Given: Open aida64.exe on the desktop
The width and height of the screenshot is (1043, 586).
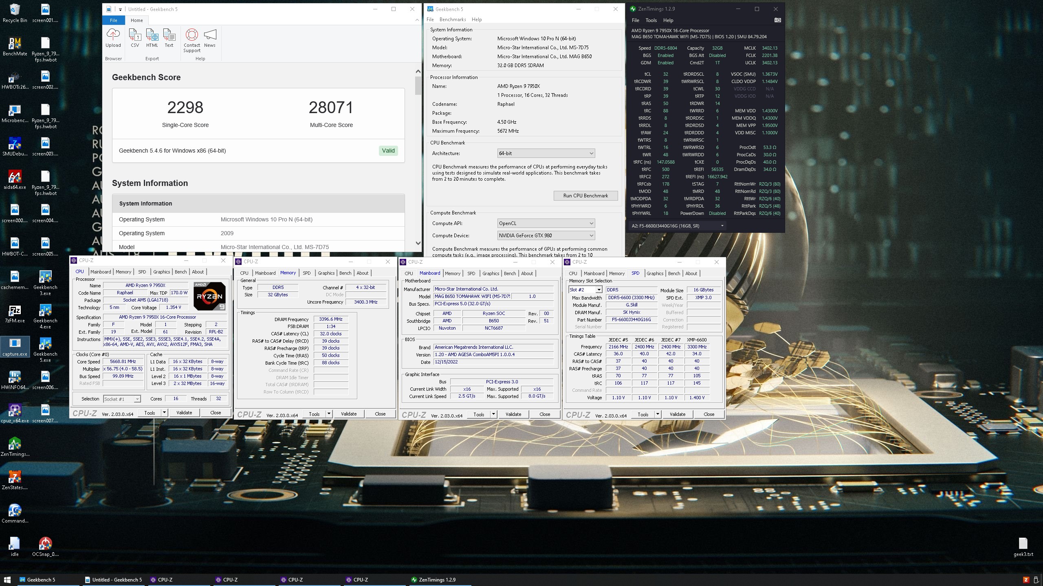Looking at the screenshot, I should tap(15, 180).
